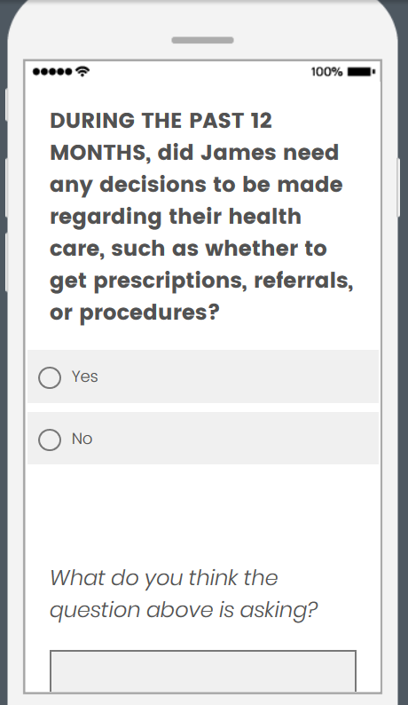Click the word "James" in the question
This screenshot has width=408, height=705.
(x=239, y=153)
